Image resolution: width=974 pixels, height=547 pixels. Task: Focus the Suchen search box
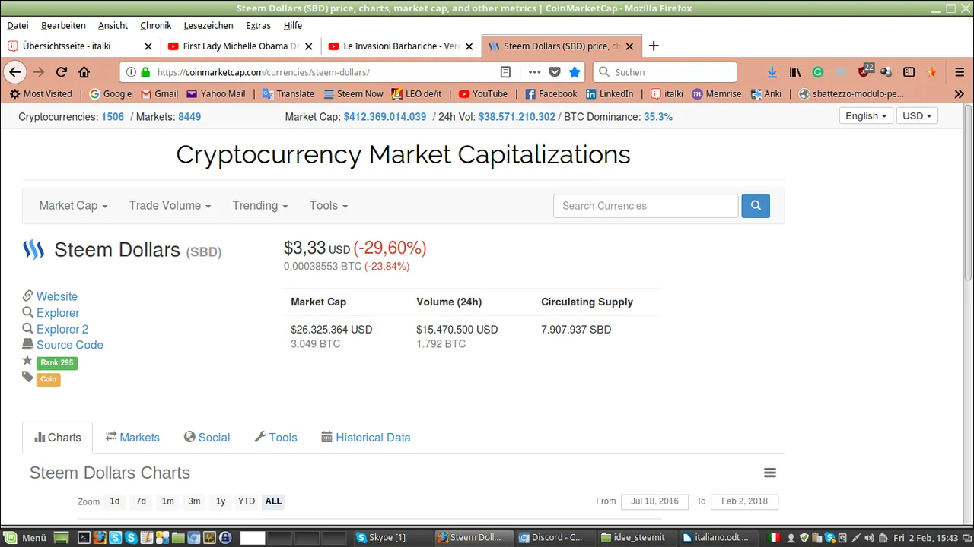tap(665, 72)
